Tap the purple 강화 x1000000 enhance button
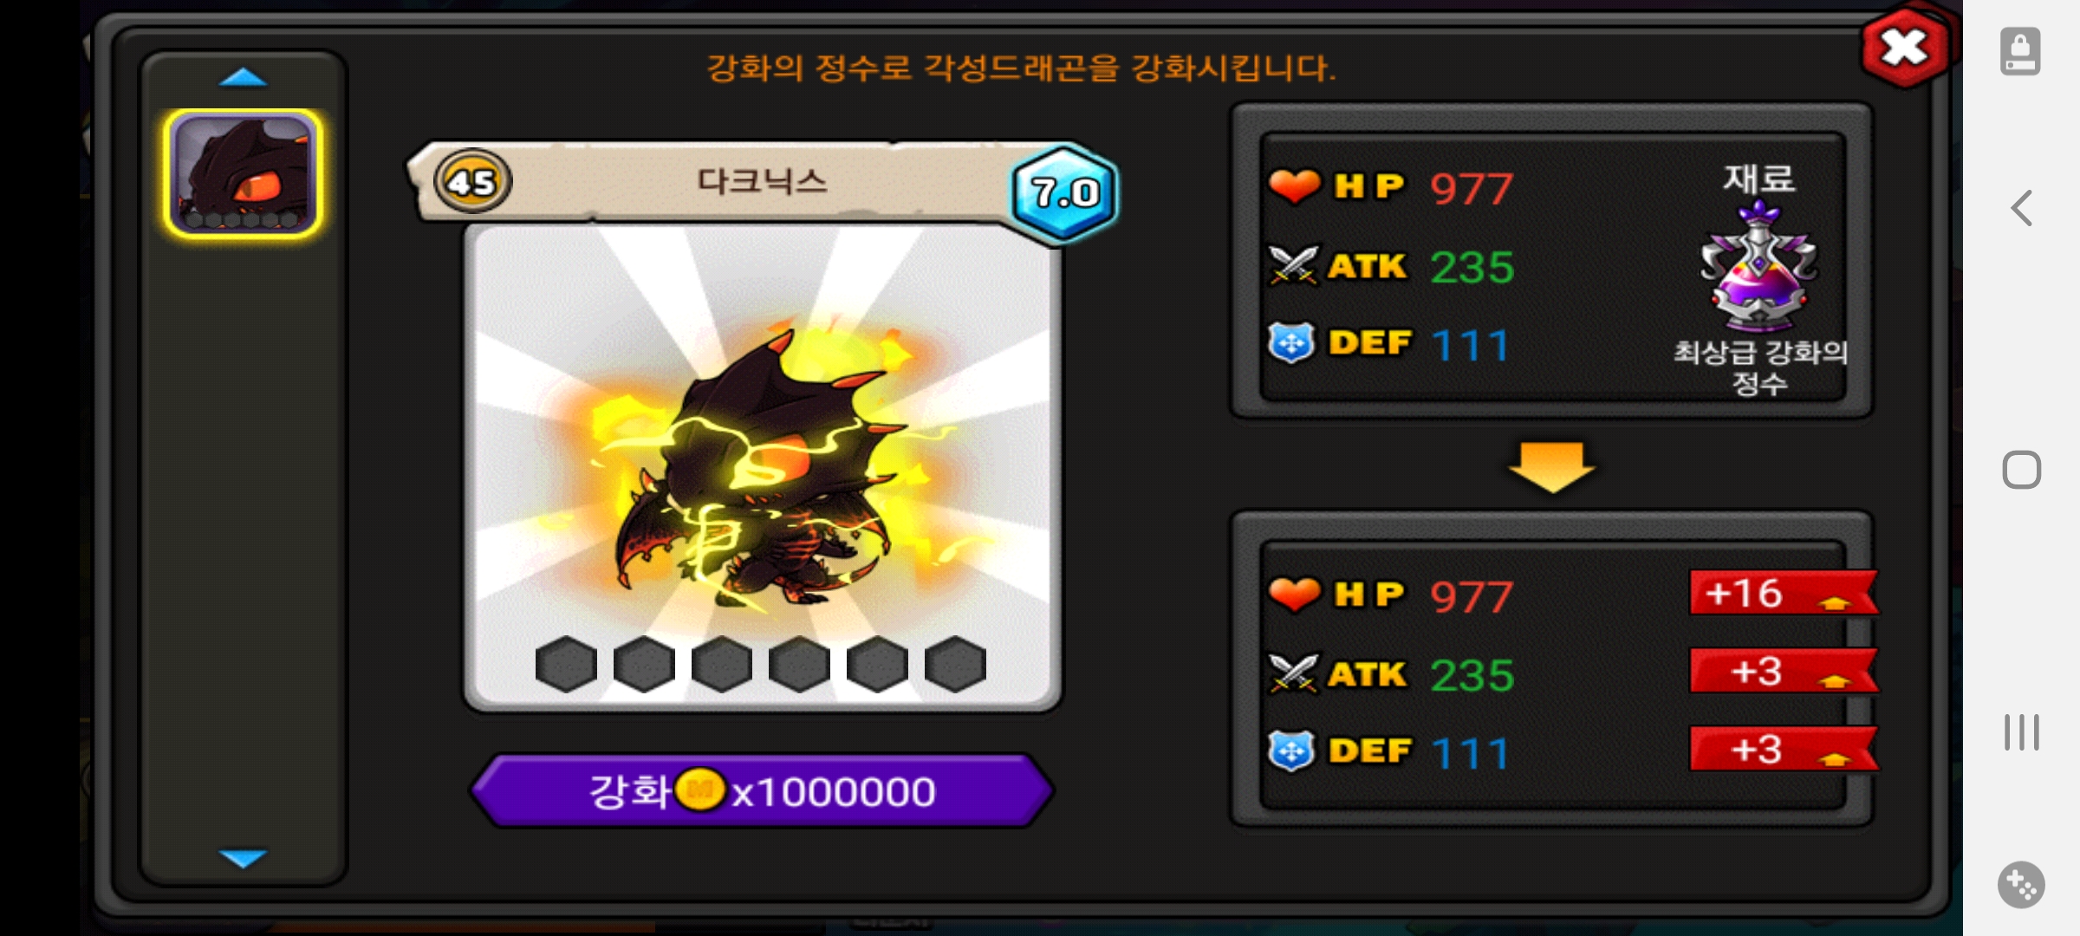This screenshot has width=2080, height=936. [x=763, y=790]
